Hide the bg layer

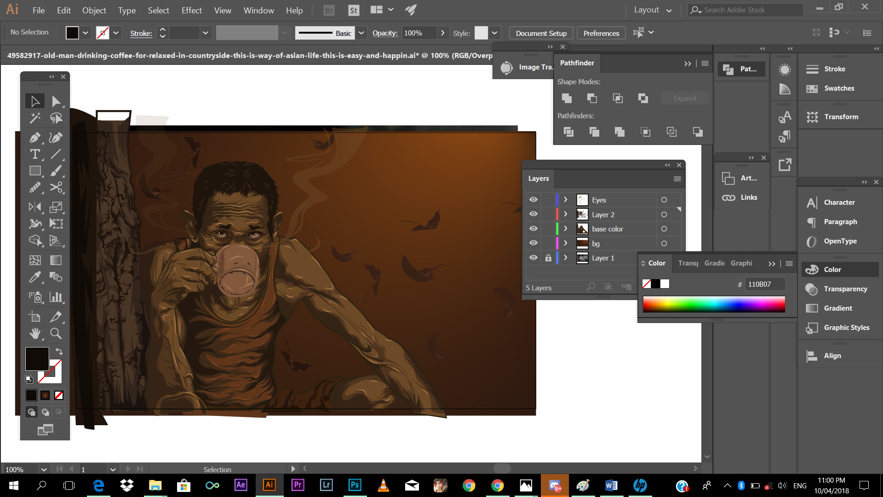(533, 243)
